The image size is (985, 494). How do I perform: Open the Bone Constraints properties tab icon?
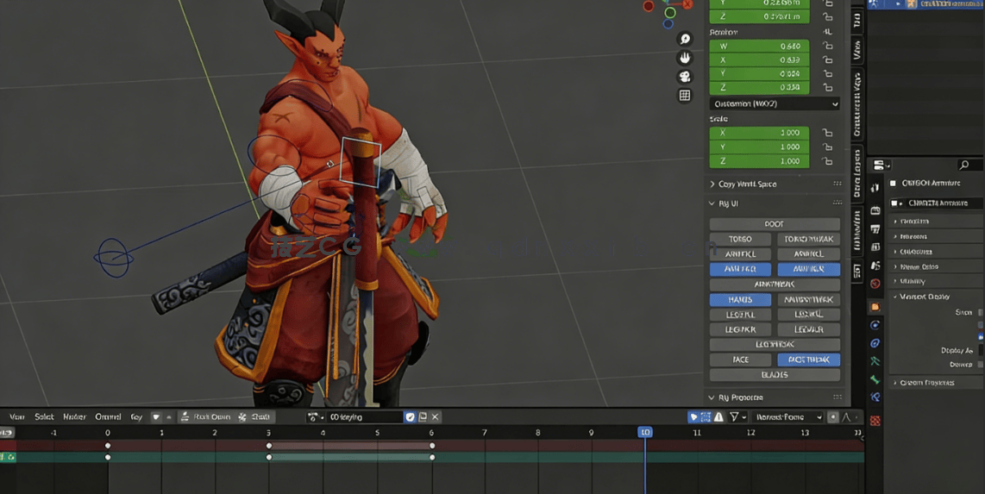click(875, 397)
